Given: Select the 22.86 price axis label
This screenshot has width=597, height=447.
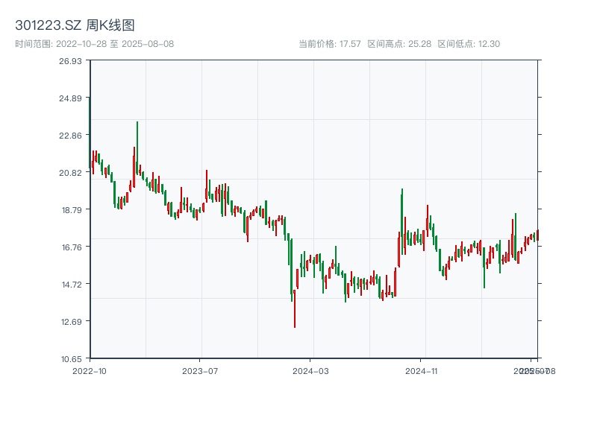Looking at the screenshot, I should tap(71, 136).
